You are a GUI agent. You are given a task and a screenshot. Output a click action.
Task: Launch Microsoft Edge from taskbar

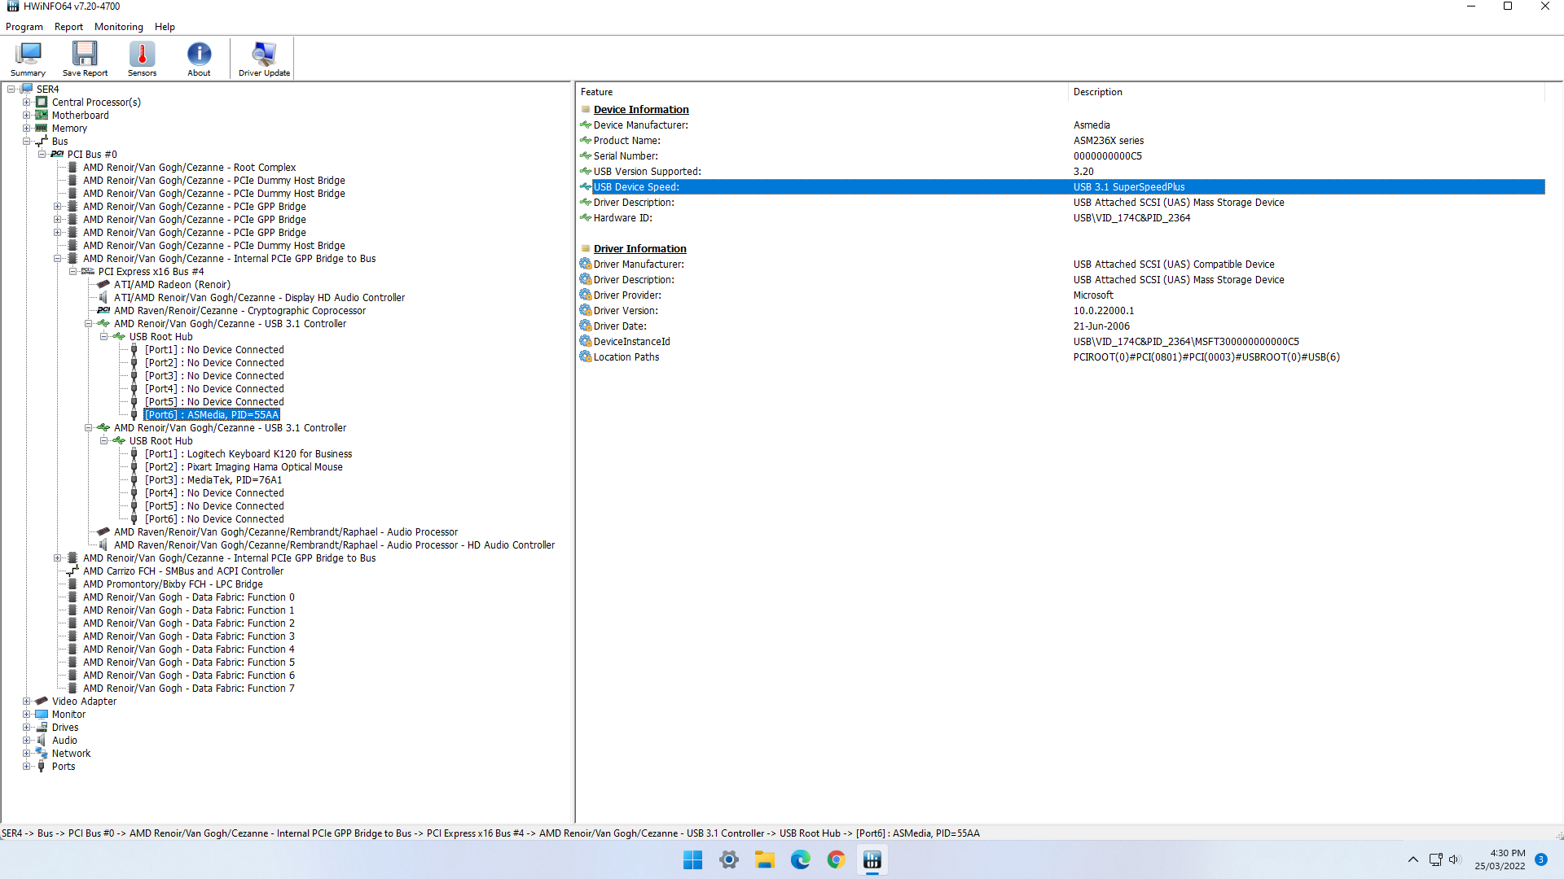pos(800,859)
